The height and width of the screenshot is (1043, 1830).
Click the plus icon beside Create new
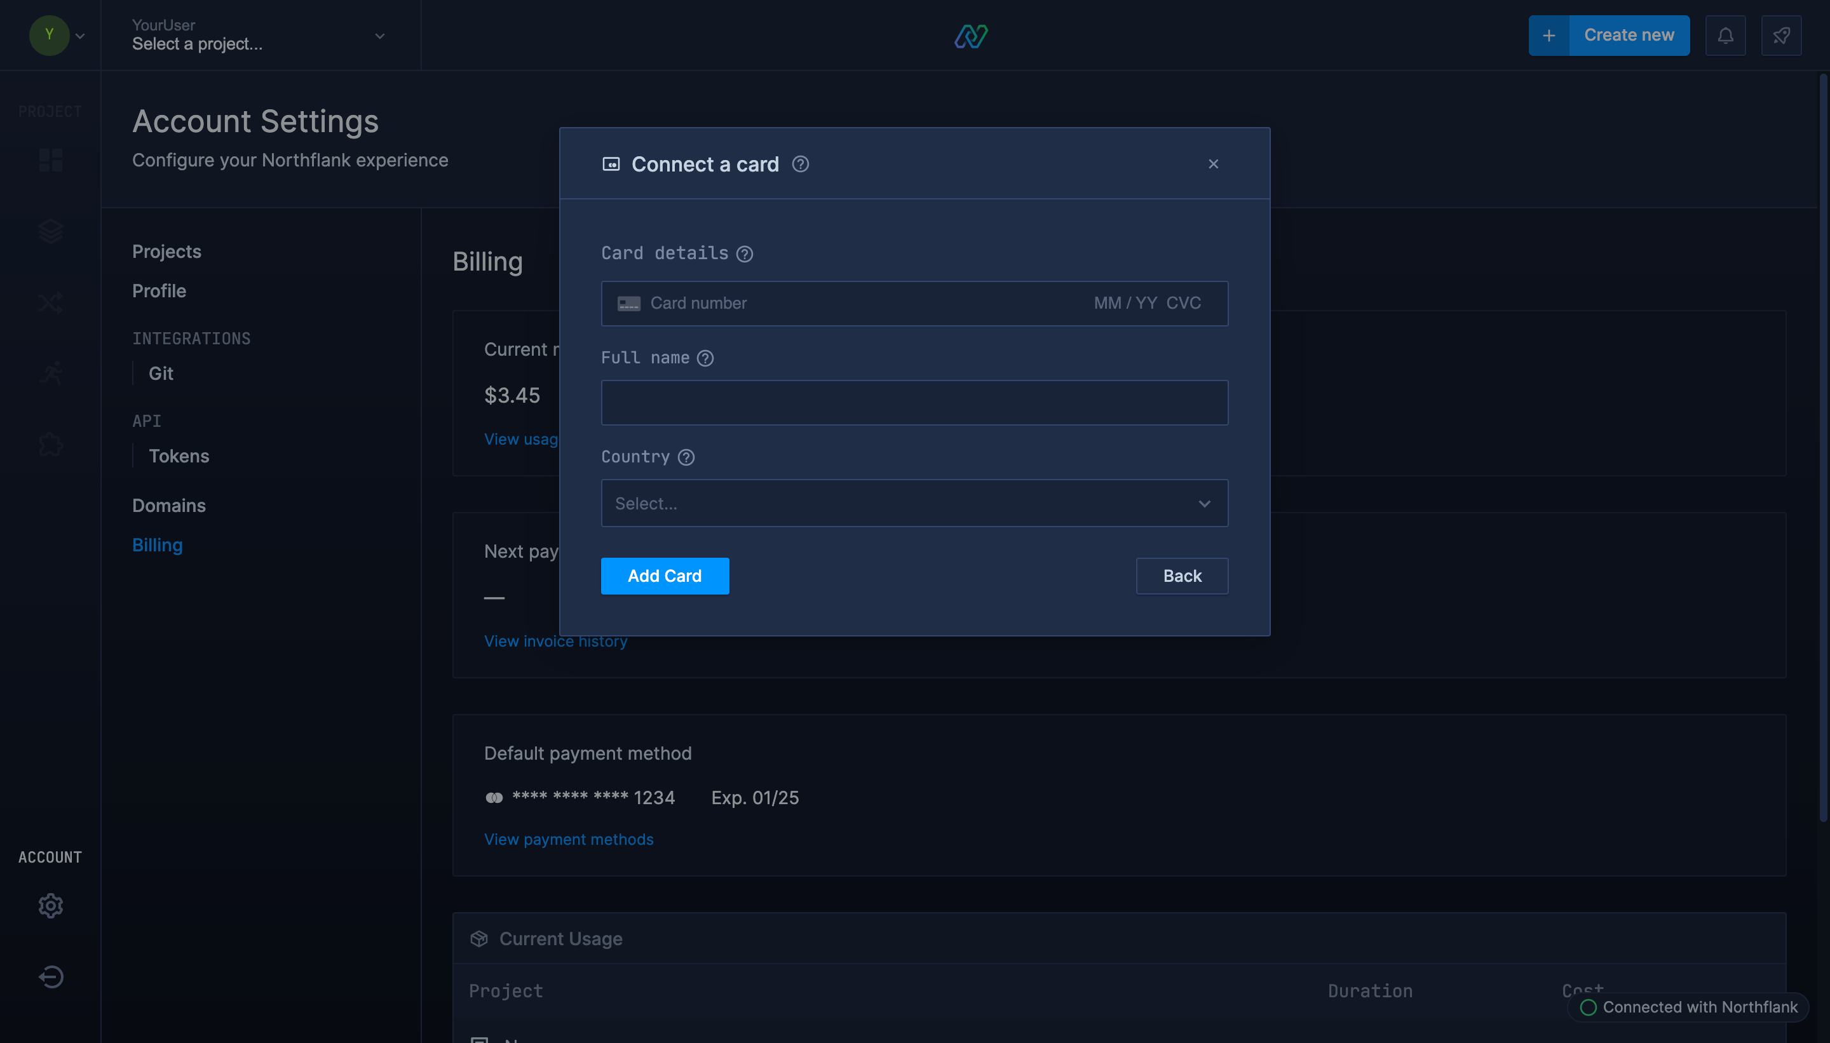pyautogui.click(x=1549, y=35)
